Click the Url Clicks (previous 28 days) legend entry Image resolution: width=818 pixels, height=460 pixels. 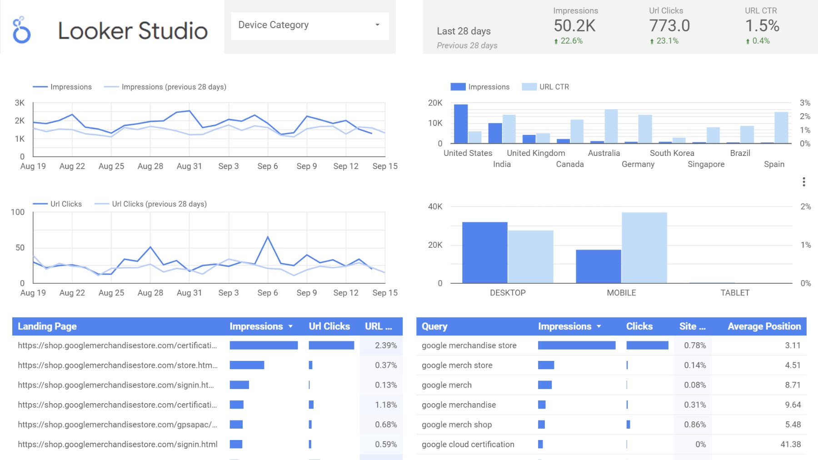point(151,204)
